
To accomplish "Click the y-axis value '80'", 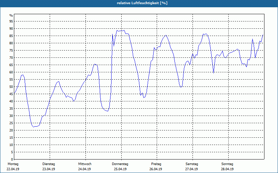I will (x=11, y=43).
